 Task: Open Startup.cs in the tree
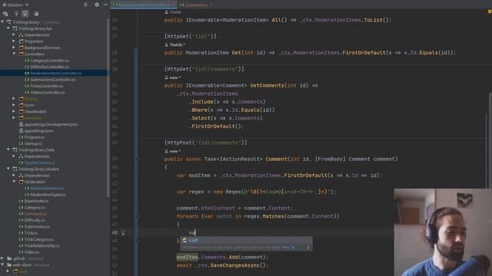[x=33, y=143]
